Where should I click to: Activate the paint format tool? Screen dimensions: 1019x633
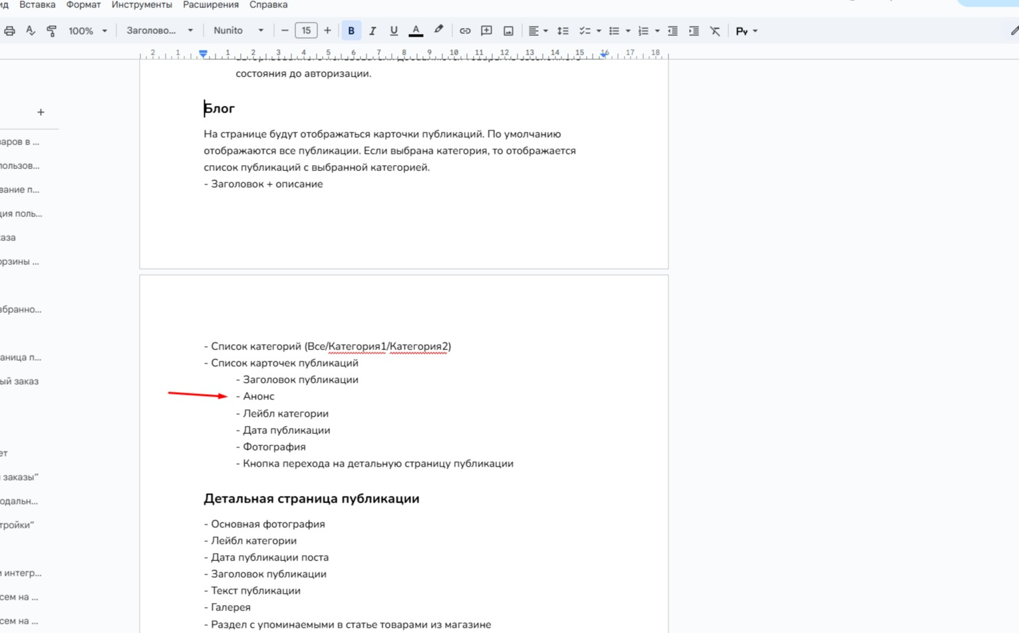(51, 31)
